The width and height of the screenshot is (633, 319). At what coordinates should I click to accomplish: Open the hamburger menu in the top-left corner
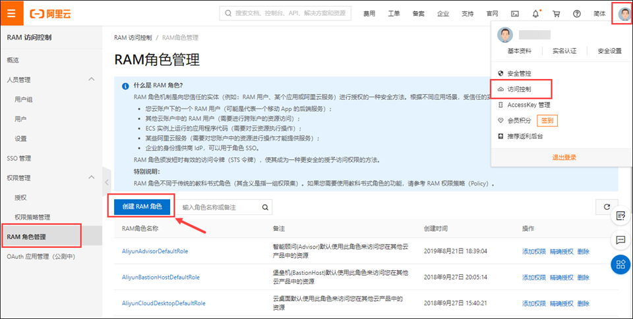click(12, 13)
